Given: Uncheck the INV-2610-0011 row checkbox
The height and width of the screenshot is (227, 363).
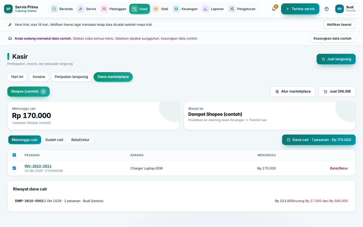Looking at the screenshot, I should (x=14, y=168).
